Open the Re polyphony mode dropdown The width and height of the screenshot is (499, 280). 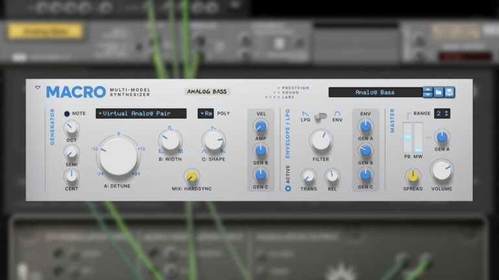coord(205,113)
